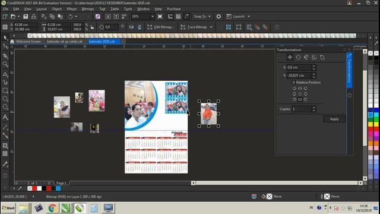This screenshot has height=214, width=380.
Task: Switch to kalender ok sp cetak.cdr tab
Action: point(65,42)
